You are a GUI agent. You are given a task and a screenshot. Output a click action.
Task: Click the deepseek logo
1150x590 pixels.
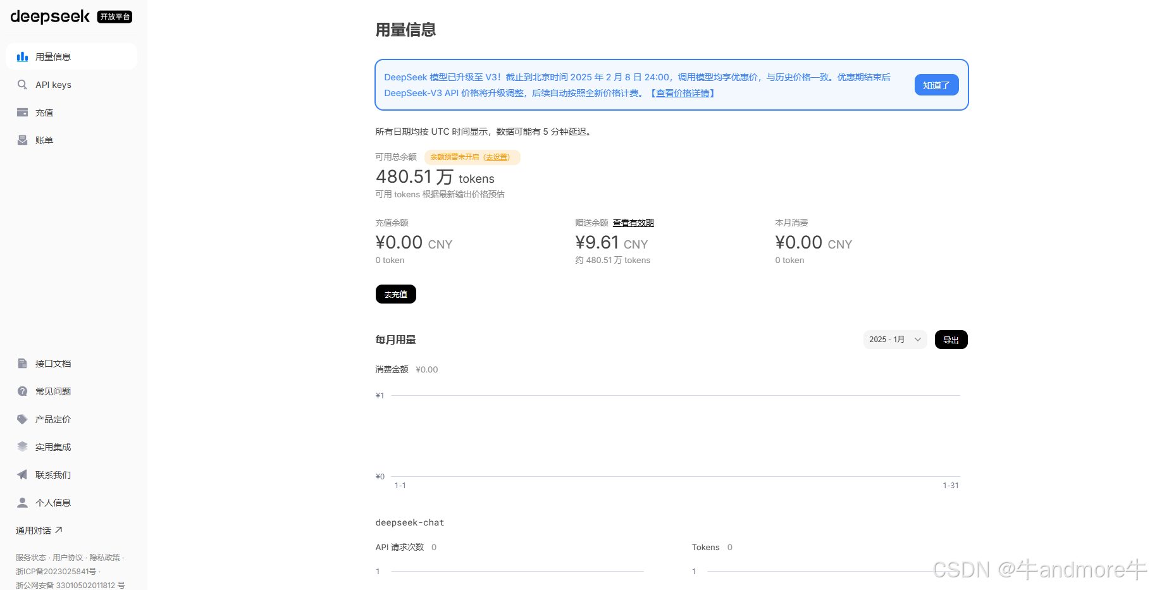pyautogui.click(x=50, y=16)
